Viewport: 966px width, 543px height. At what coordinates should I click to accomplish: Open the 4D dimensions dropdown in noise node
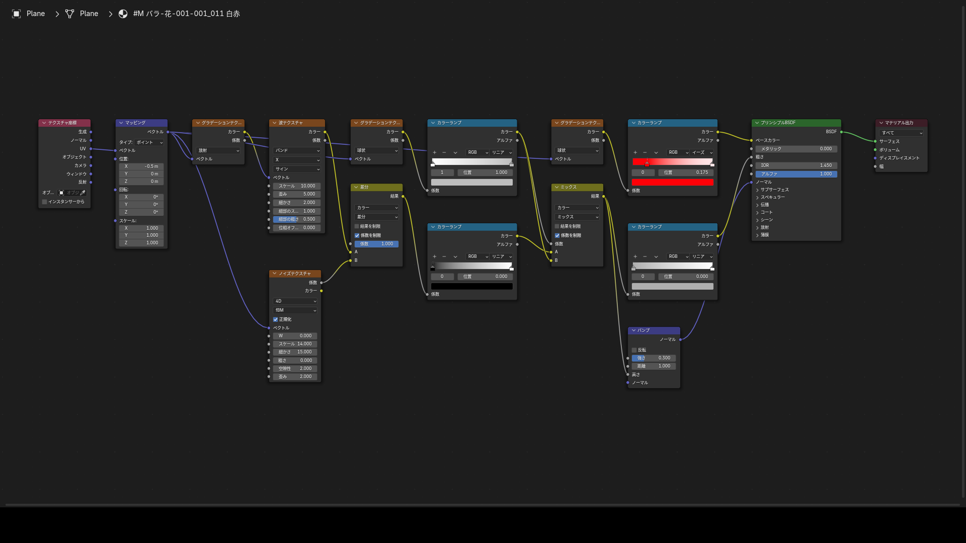pyautogui.click(x=295, y=301)
